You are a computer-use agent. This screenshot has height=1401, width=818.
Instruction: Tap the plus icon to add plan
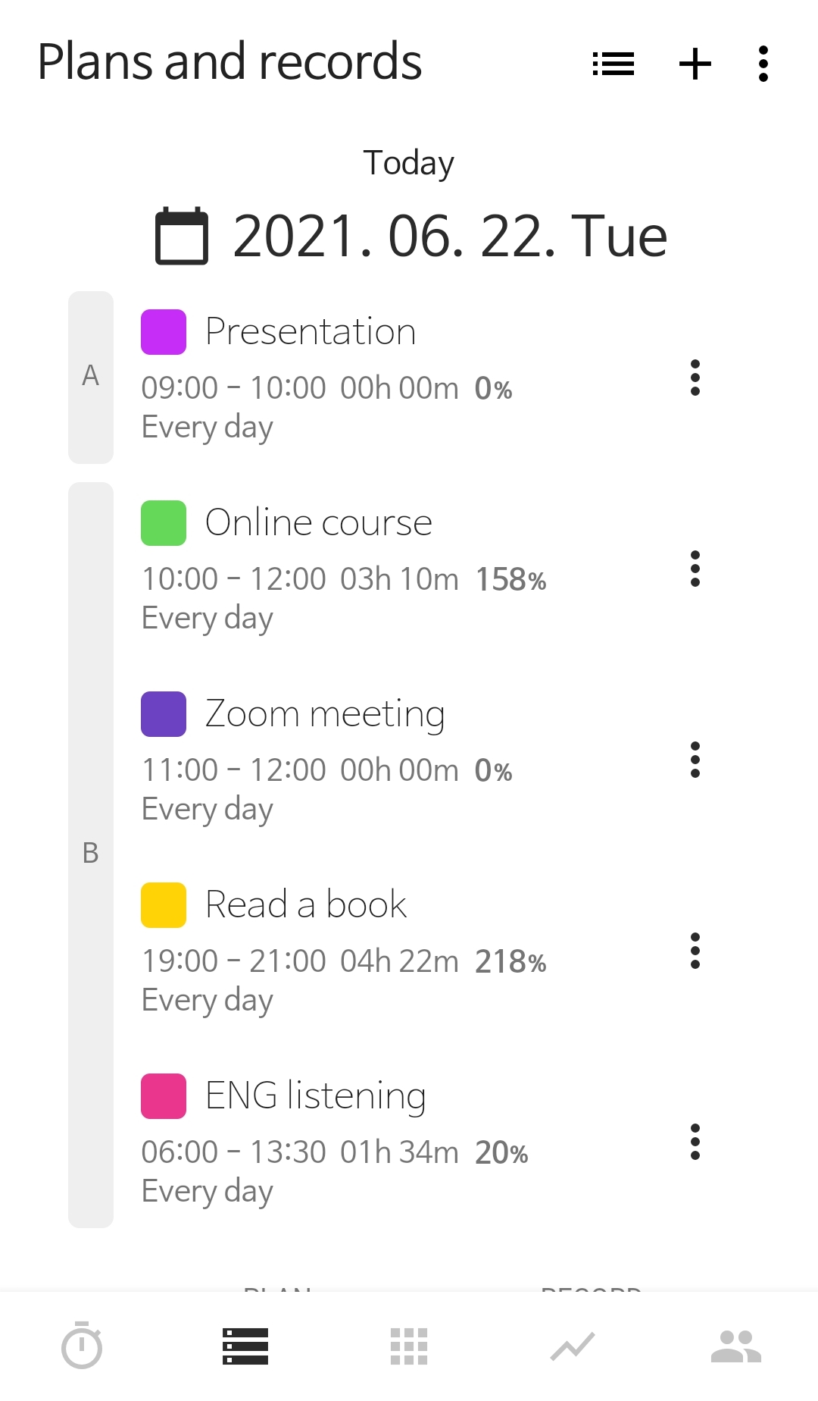695,64
